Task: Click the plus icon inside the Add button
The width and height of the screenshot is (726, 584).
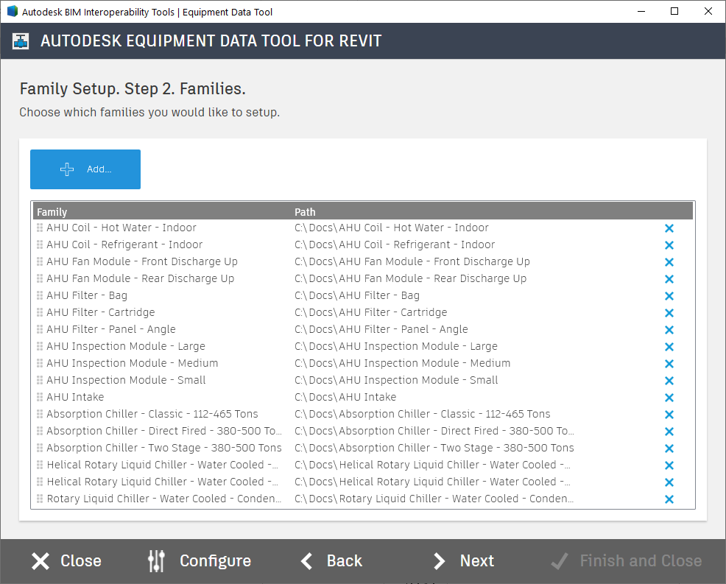Action: (x=66, y=169)
